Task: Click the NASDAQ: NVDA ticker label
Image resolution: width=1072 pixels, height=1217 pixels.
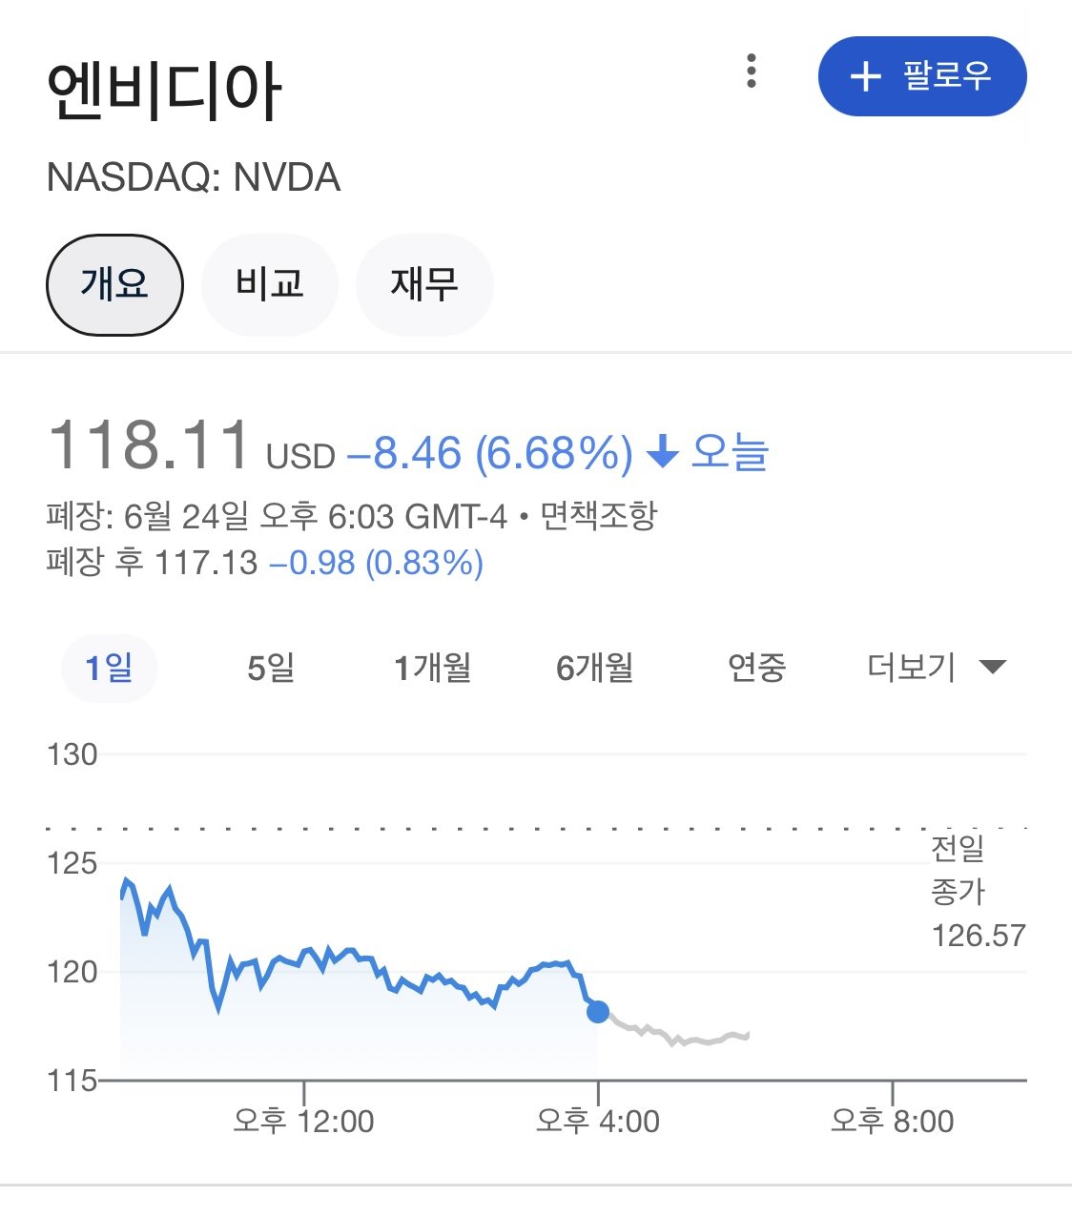Action: click(x=194, y=177)
